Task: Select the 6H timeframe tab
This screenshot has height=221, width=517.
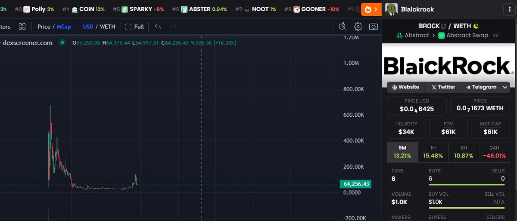Action: click(x=464, y=152)
